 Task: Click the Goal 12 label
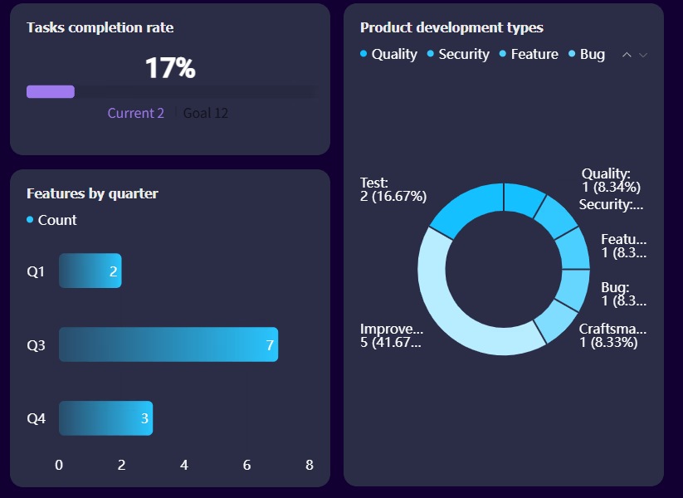click(206, 113)
